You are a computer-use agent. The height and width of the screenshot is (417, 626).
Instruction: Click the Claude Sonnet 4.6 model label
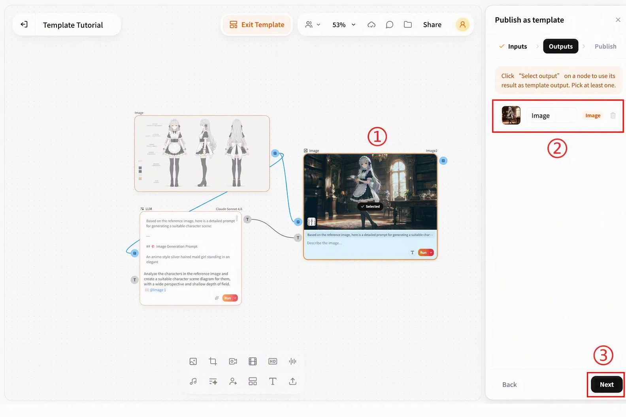tap(229, 209)
